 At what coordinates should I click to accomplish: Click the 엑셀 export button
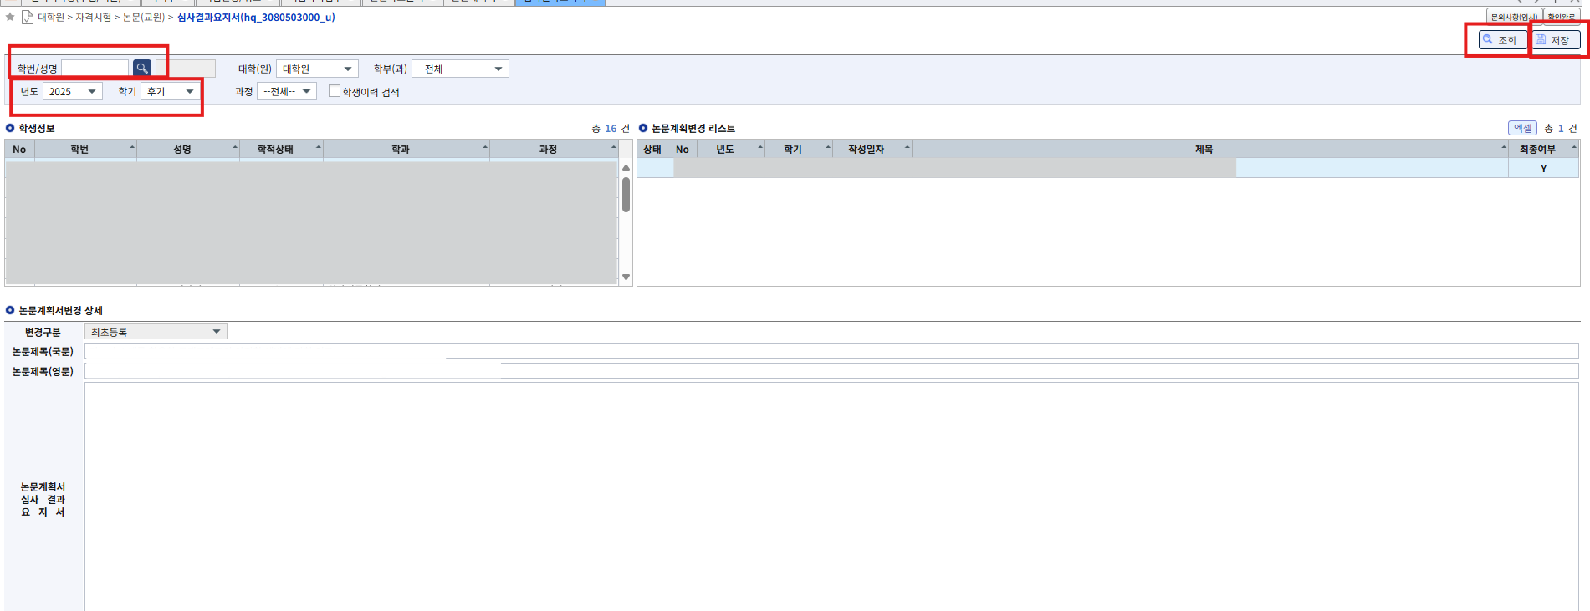(1522, 128)
